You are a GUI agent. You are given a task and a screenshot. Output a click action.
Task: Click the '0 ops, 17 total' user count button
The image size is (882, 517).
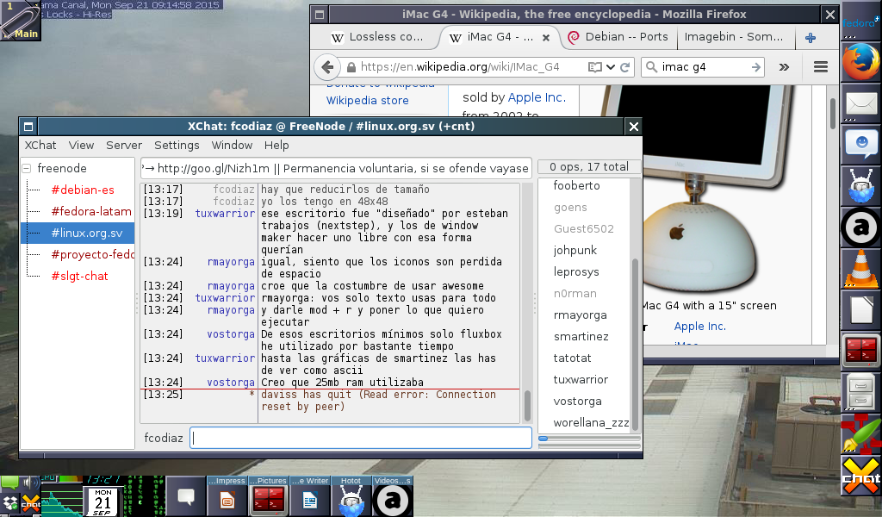point(589,167)
